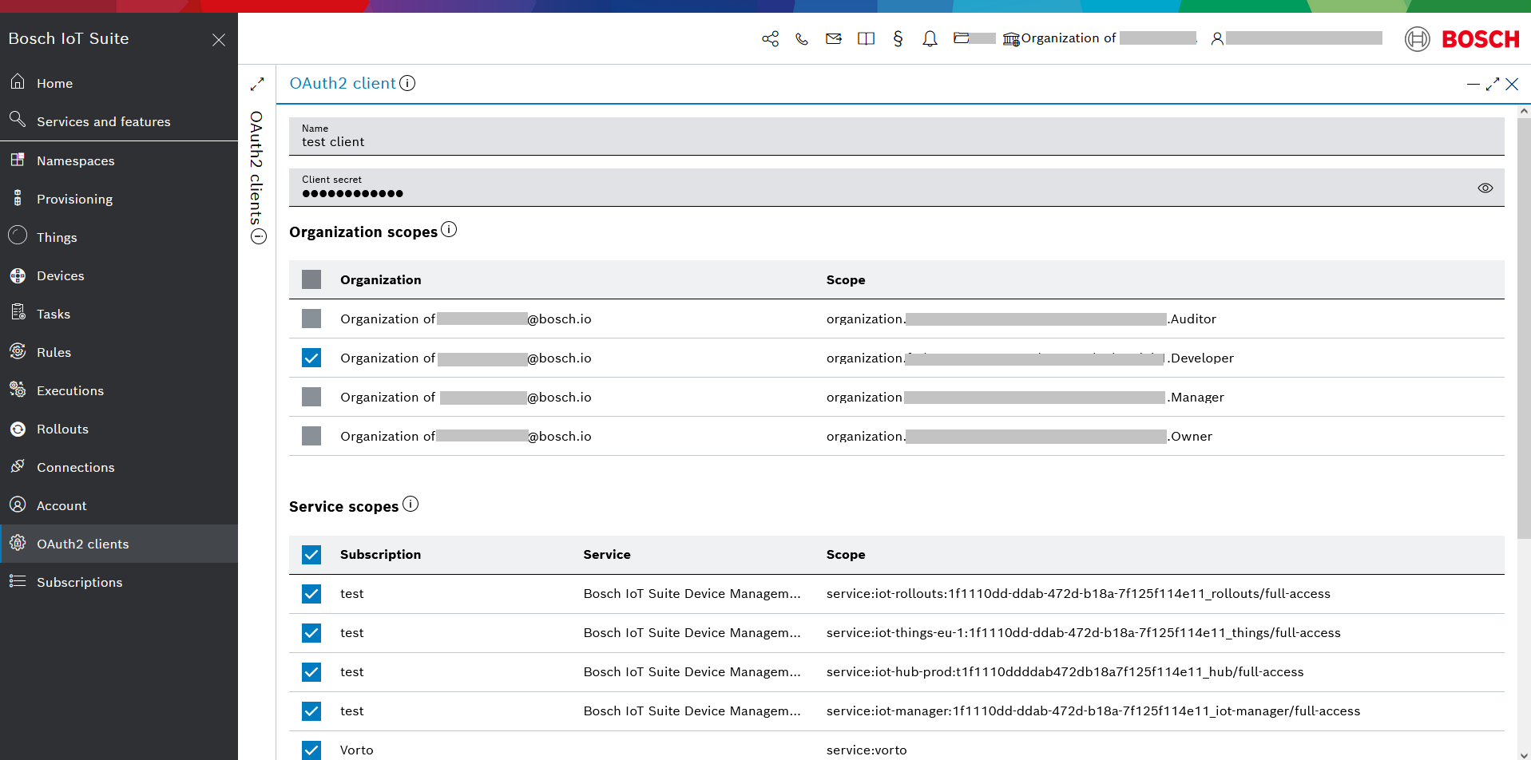Uncheck the Developer scope checkbox
This screenshot has height=760, width=1531.
coord(311,358)
